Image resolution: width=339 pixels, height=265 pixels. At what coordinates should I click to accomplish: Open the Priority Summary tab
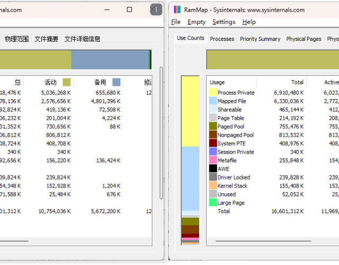pos(260,39)
